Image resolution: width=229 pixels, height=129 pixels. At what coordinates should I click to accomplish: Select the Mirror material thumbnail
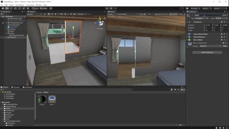point(52,100)
